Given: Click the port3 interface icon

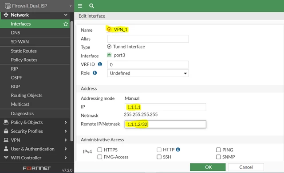Looking at the screenshot, I should click(109, 55).
